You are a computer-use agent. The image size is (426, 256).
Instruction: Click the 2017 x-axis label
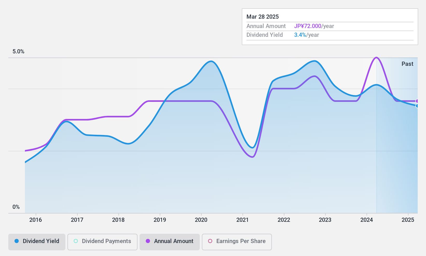pyautogui.click(x=77, y=220)
